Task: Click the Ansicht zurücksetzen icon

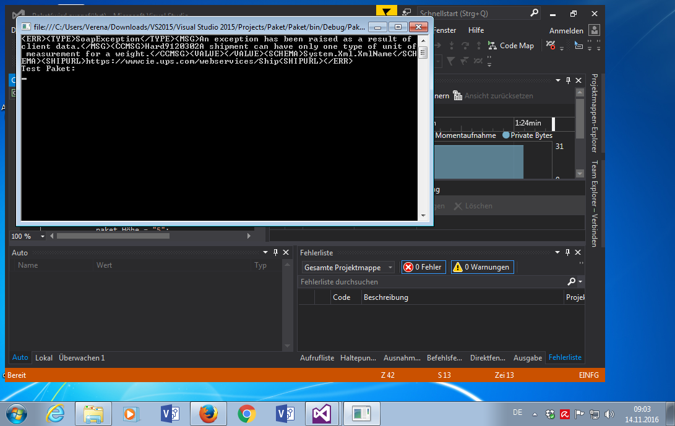Action: click(x=458, y=96)
